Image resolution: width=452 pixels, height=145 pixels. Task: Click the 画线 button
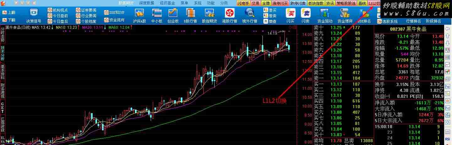[363, 3]
